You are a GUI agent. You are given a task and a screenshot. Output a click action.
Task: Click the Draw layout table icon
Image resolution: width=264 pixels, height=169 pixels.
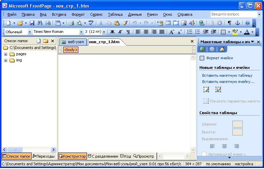tap(206, 89)
